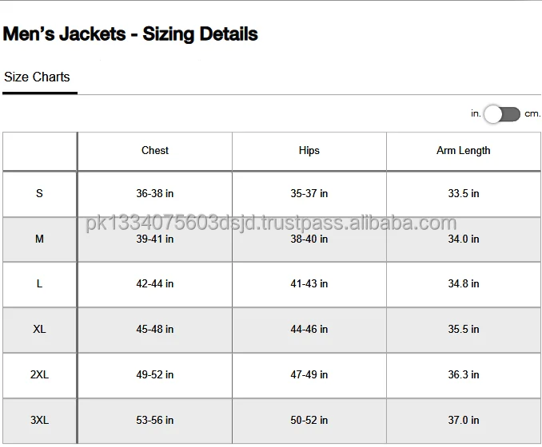The width and height of the screenshot is (542, 447).
Task: Select the S size row label
Action: [39, 194]
